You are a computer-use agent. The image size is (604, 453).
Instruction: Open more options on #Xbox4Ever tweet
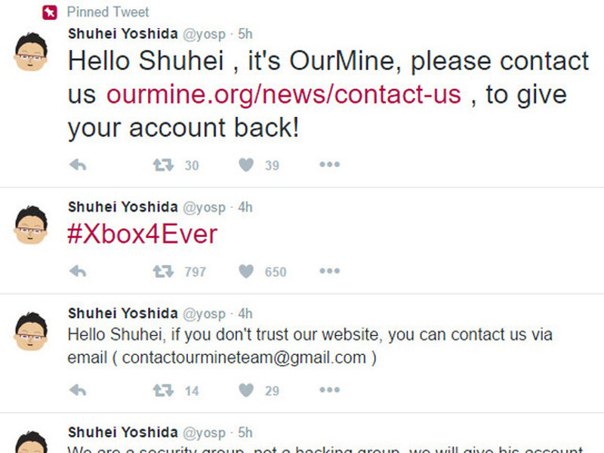click(x=329, y=271)
